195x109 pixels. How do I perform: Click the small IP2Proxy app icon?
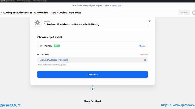pyautogui.click(x=41, y=46)
